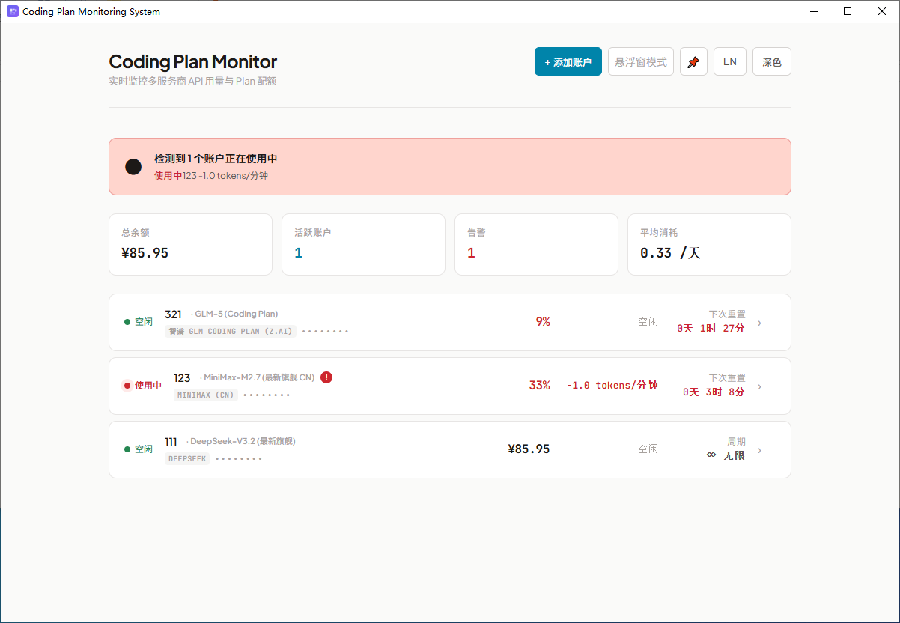Click the 9% usage value

tap(543, 321)
